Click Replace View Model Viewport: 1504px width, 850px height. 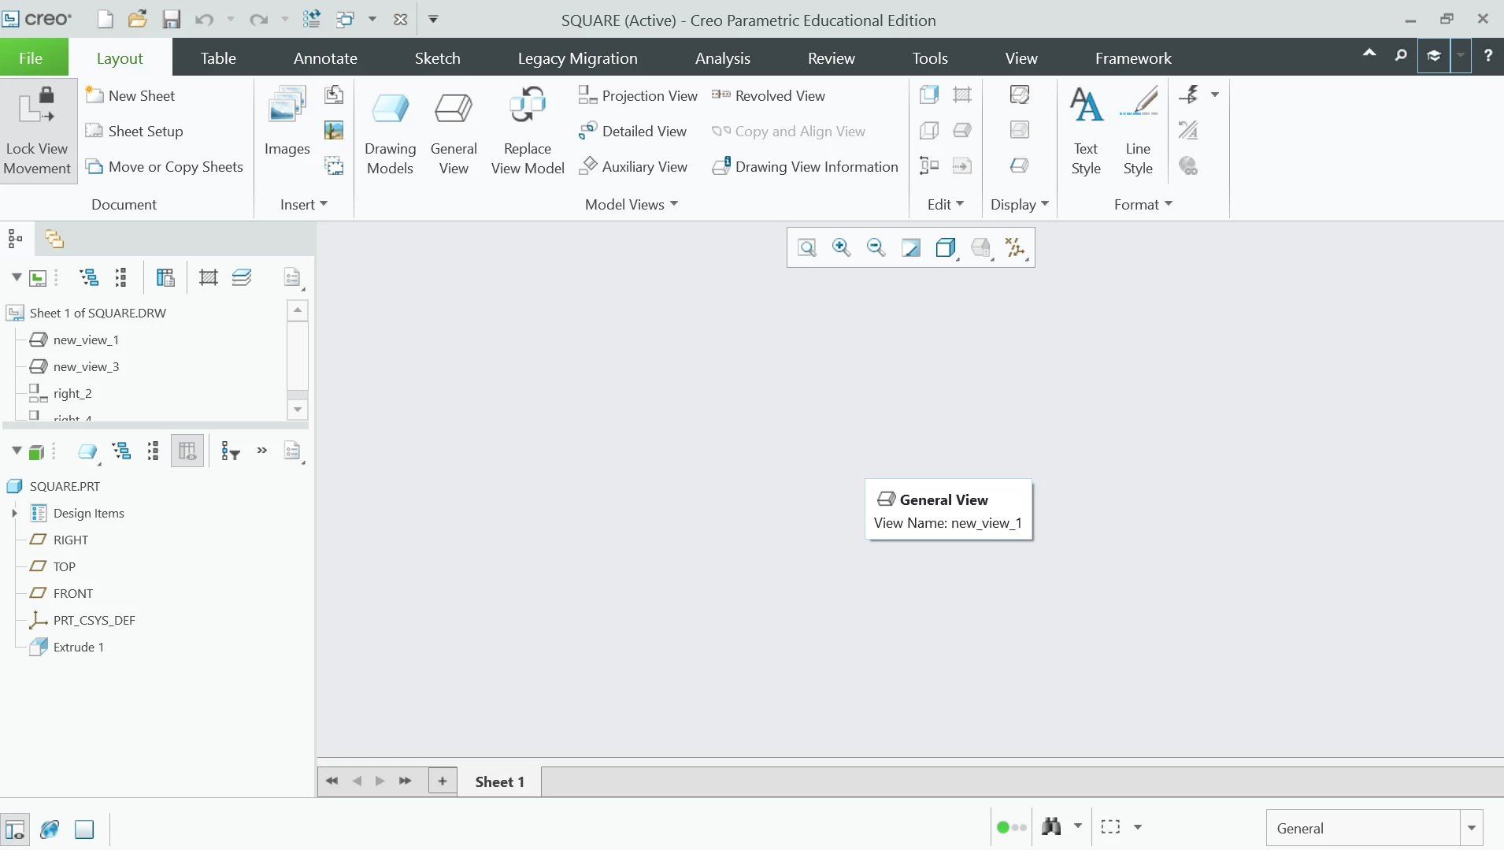tap(528, 132)
